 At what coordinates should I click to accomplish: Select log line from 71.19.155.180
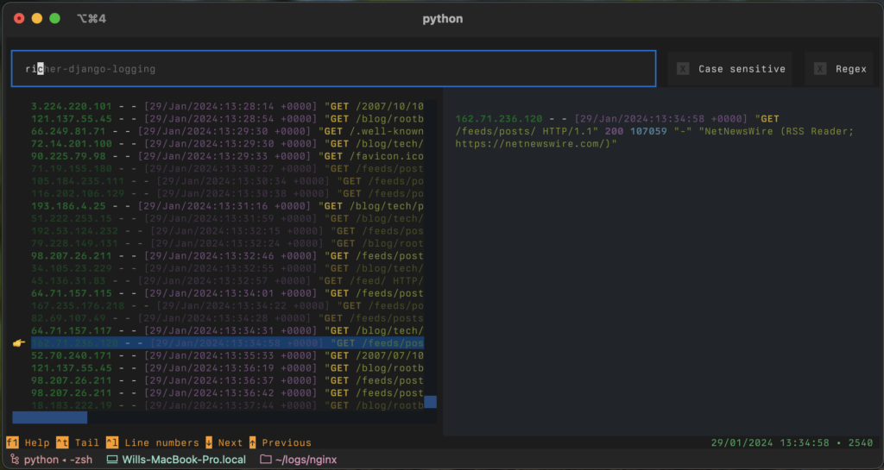[227, 168]
